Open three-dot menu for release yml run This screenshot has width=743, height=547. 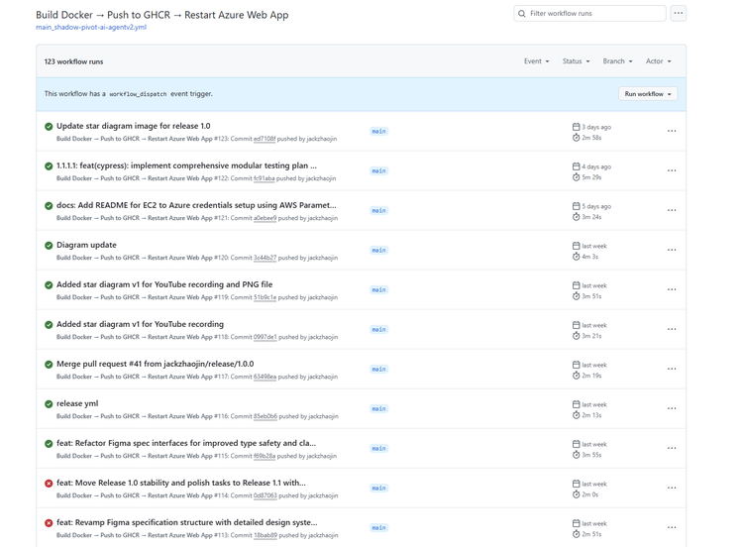672,408
